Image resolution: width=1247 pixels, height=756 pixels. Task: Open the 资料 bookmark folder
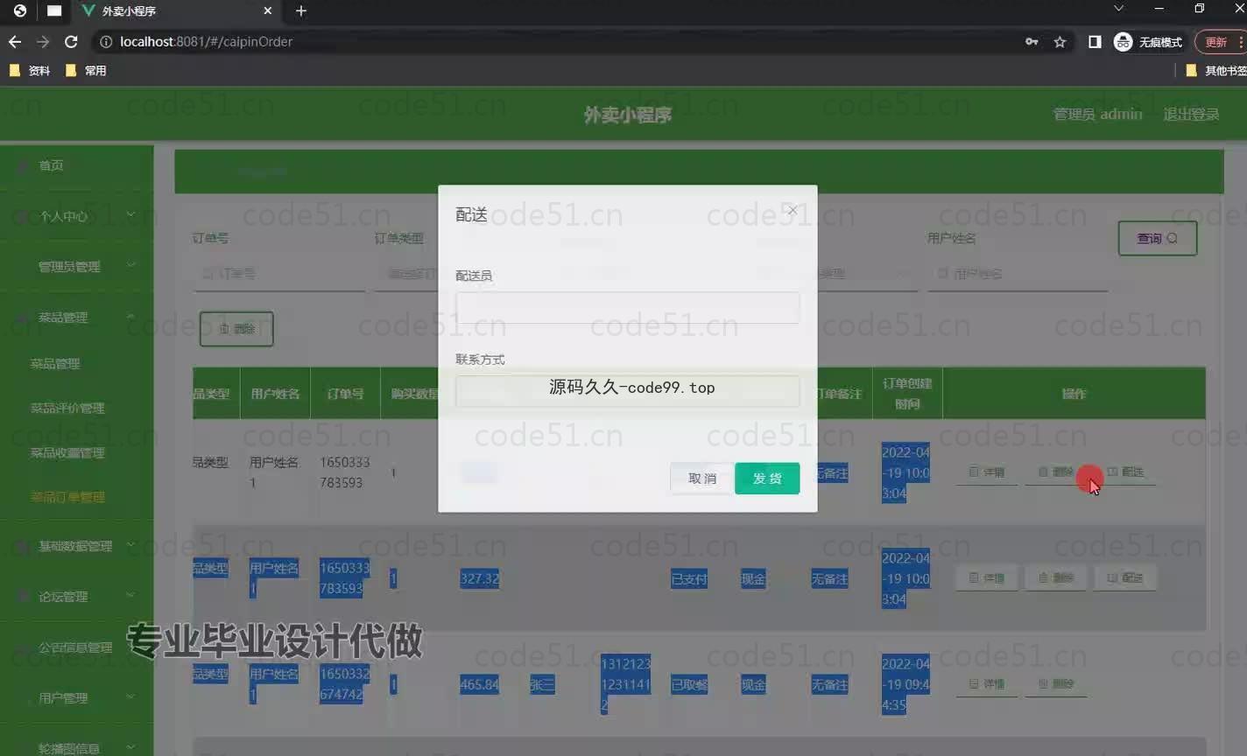point(30,71)
